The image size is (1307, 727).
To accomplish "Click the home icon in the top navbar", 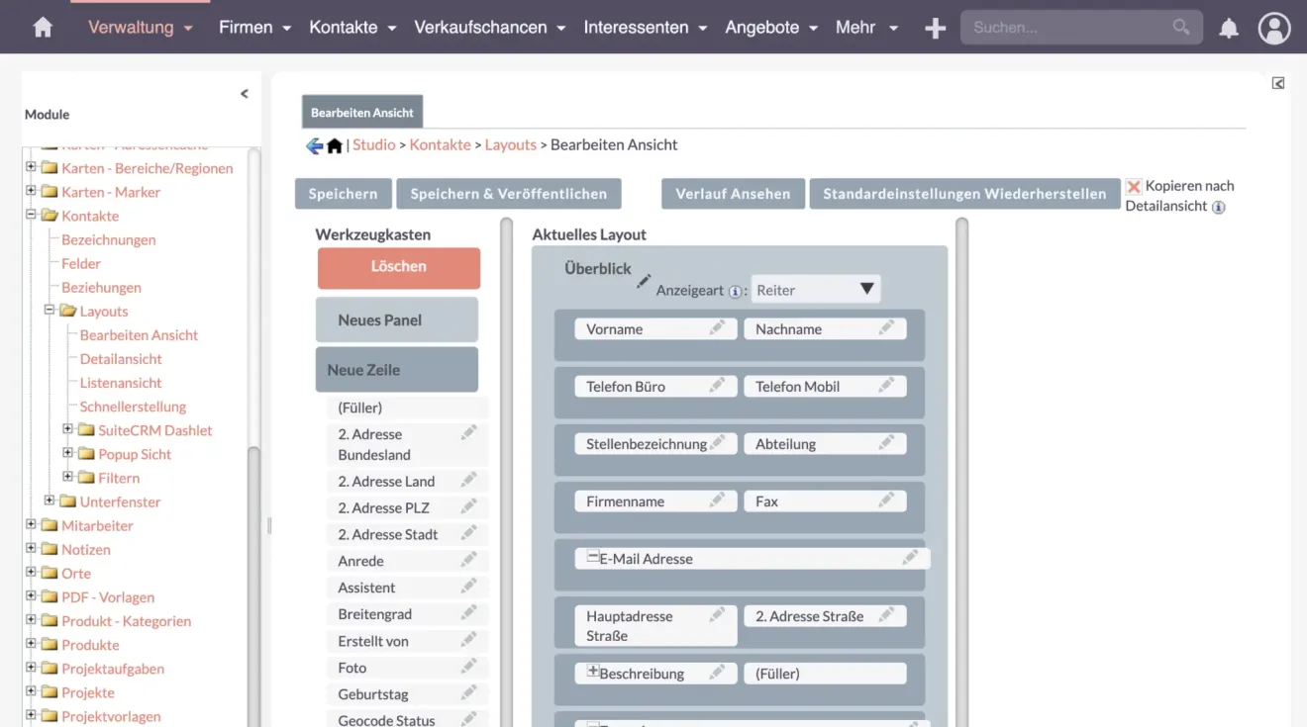I will coord(41,27).
